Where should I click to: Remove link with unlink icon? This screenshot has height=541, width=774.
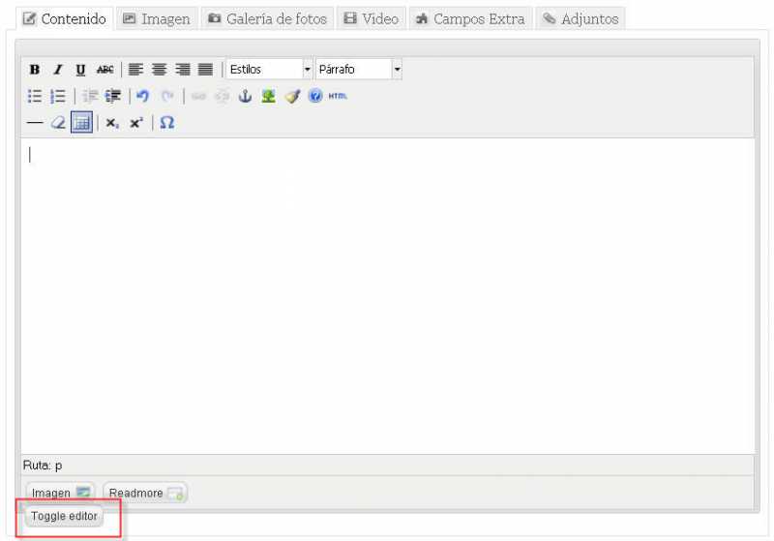[223, 96]
